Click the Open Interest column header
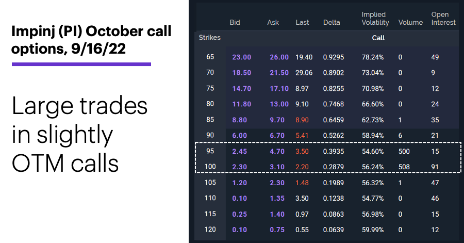Image resolution: width=464 pixels, height=243 pixels. (443, 19)
